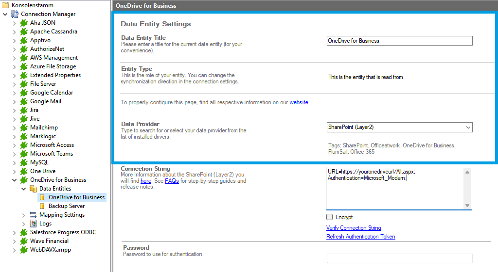Click the Password input field
The image size is (498, 272).
point(400,258)
